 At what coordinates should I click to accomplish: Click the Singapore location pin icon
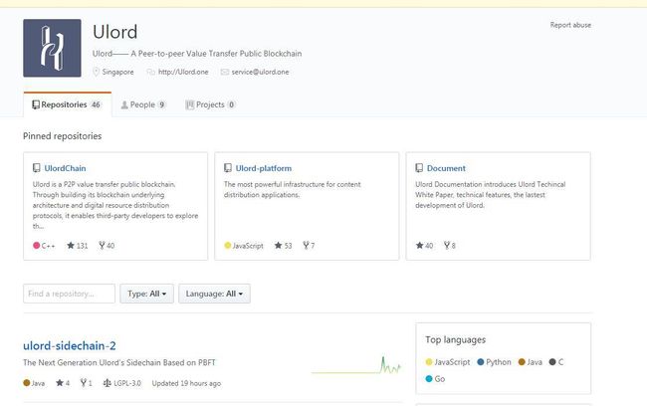[97, 72]
